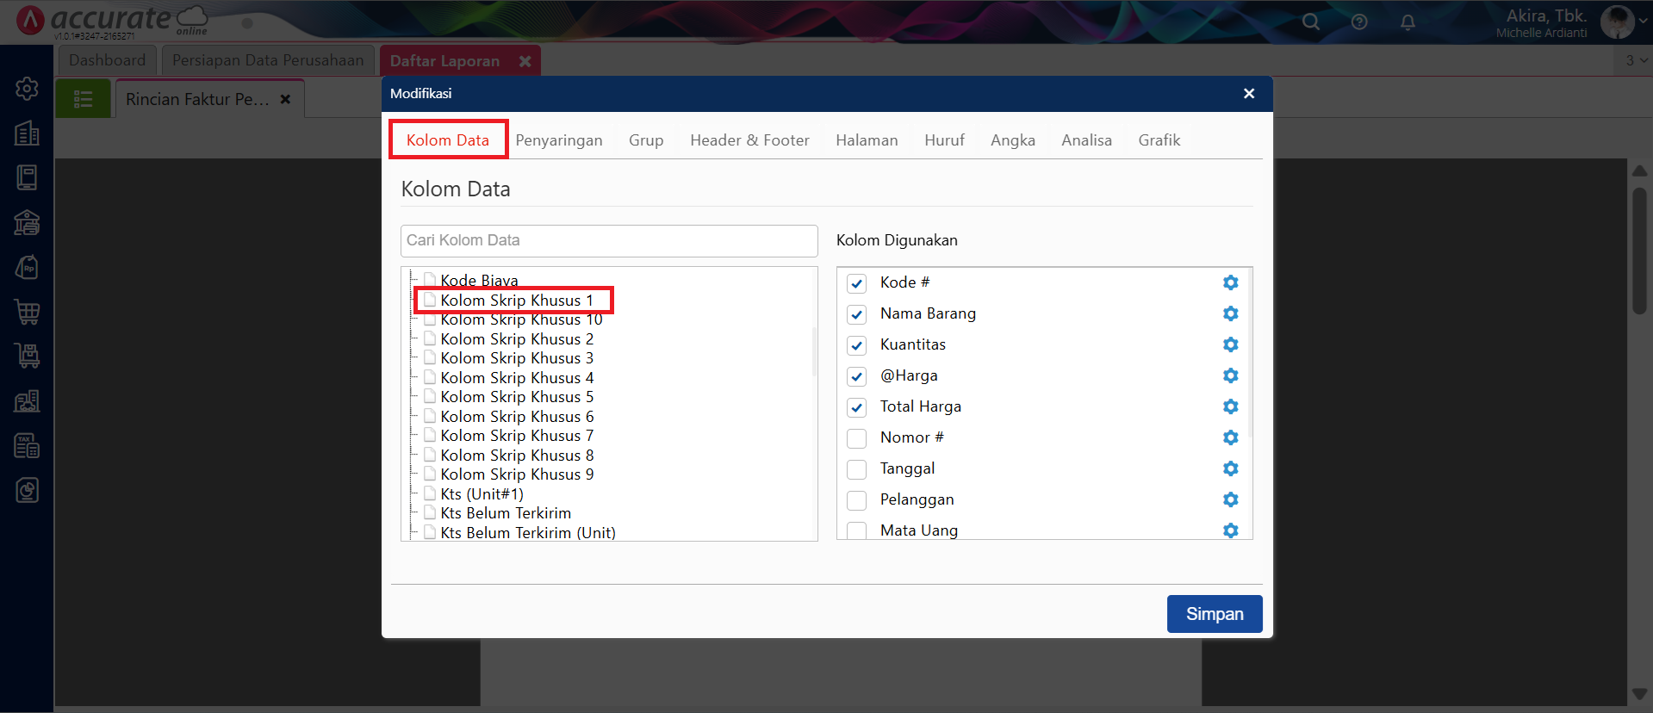Uncheck the Kuantitas column checkbox
This screenshot has width=1653, height=713.
coord(856,345)
